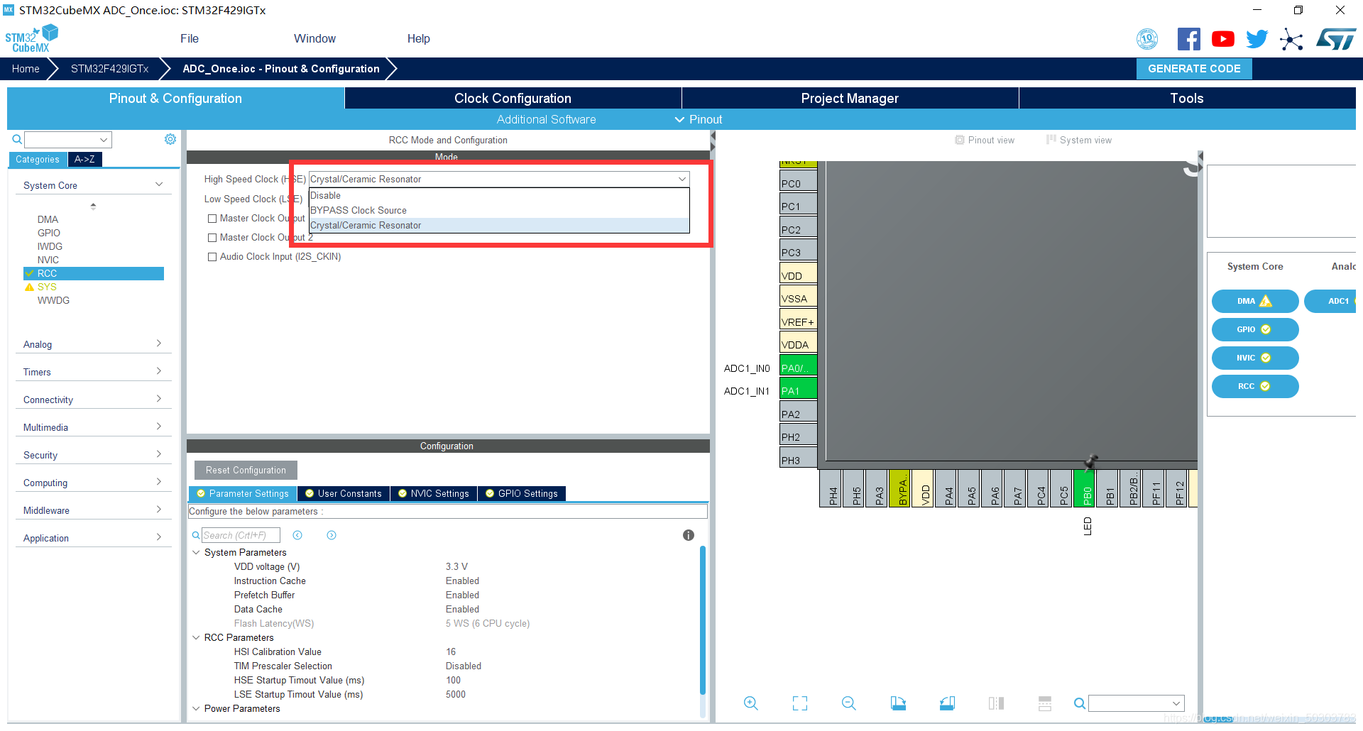This screenshot has height=731, width=1363.
Task: Choose BYPASS Clock Source option
Action: pos(499,210)
